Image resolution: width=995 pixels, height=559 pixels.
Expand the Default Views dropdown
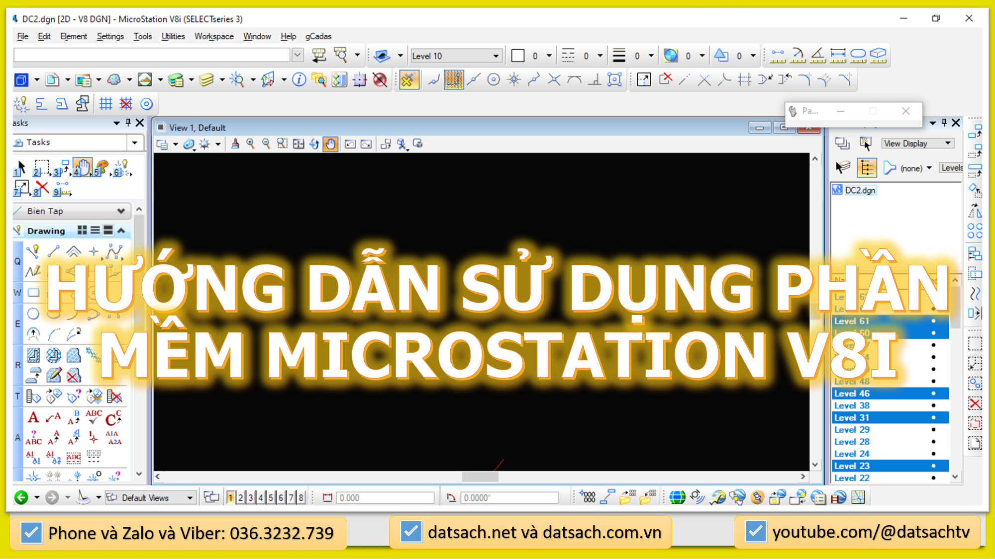point(190,498)
